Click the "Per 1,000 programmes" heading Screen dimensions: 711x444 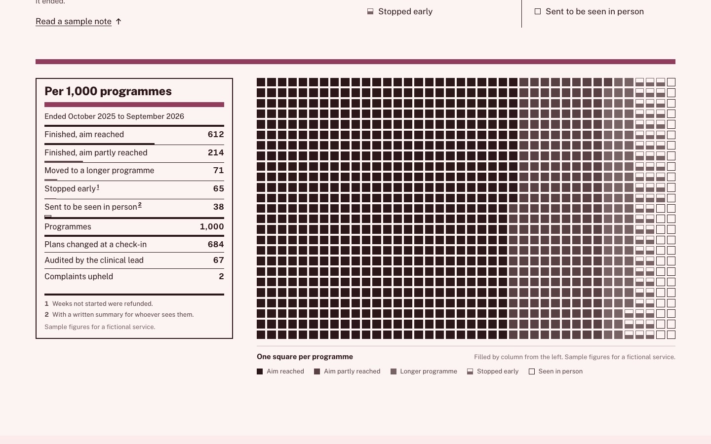(108, 91)
